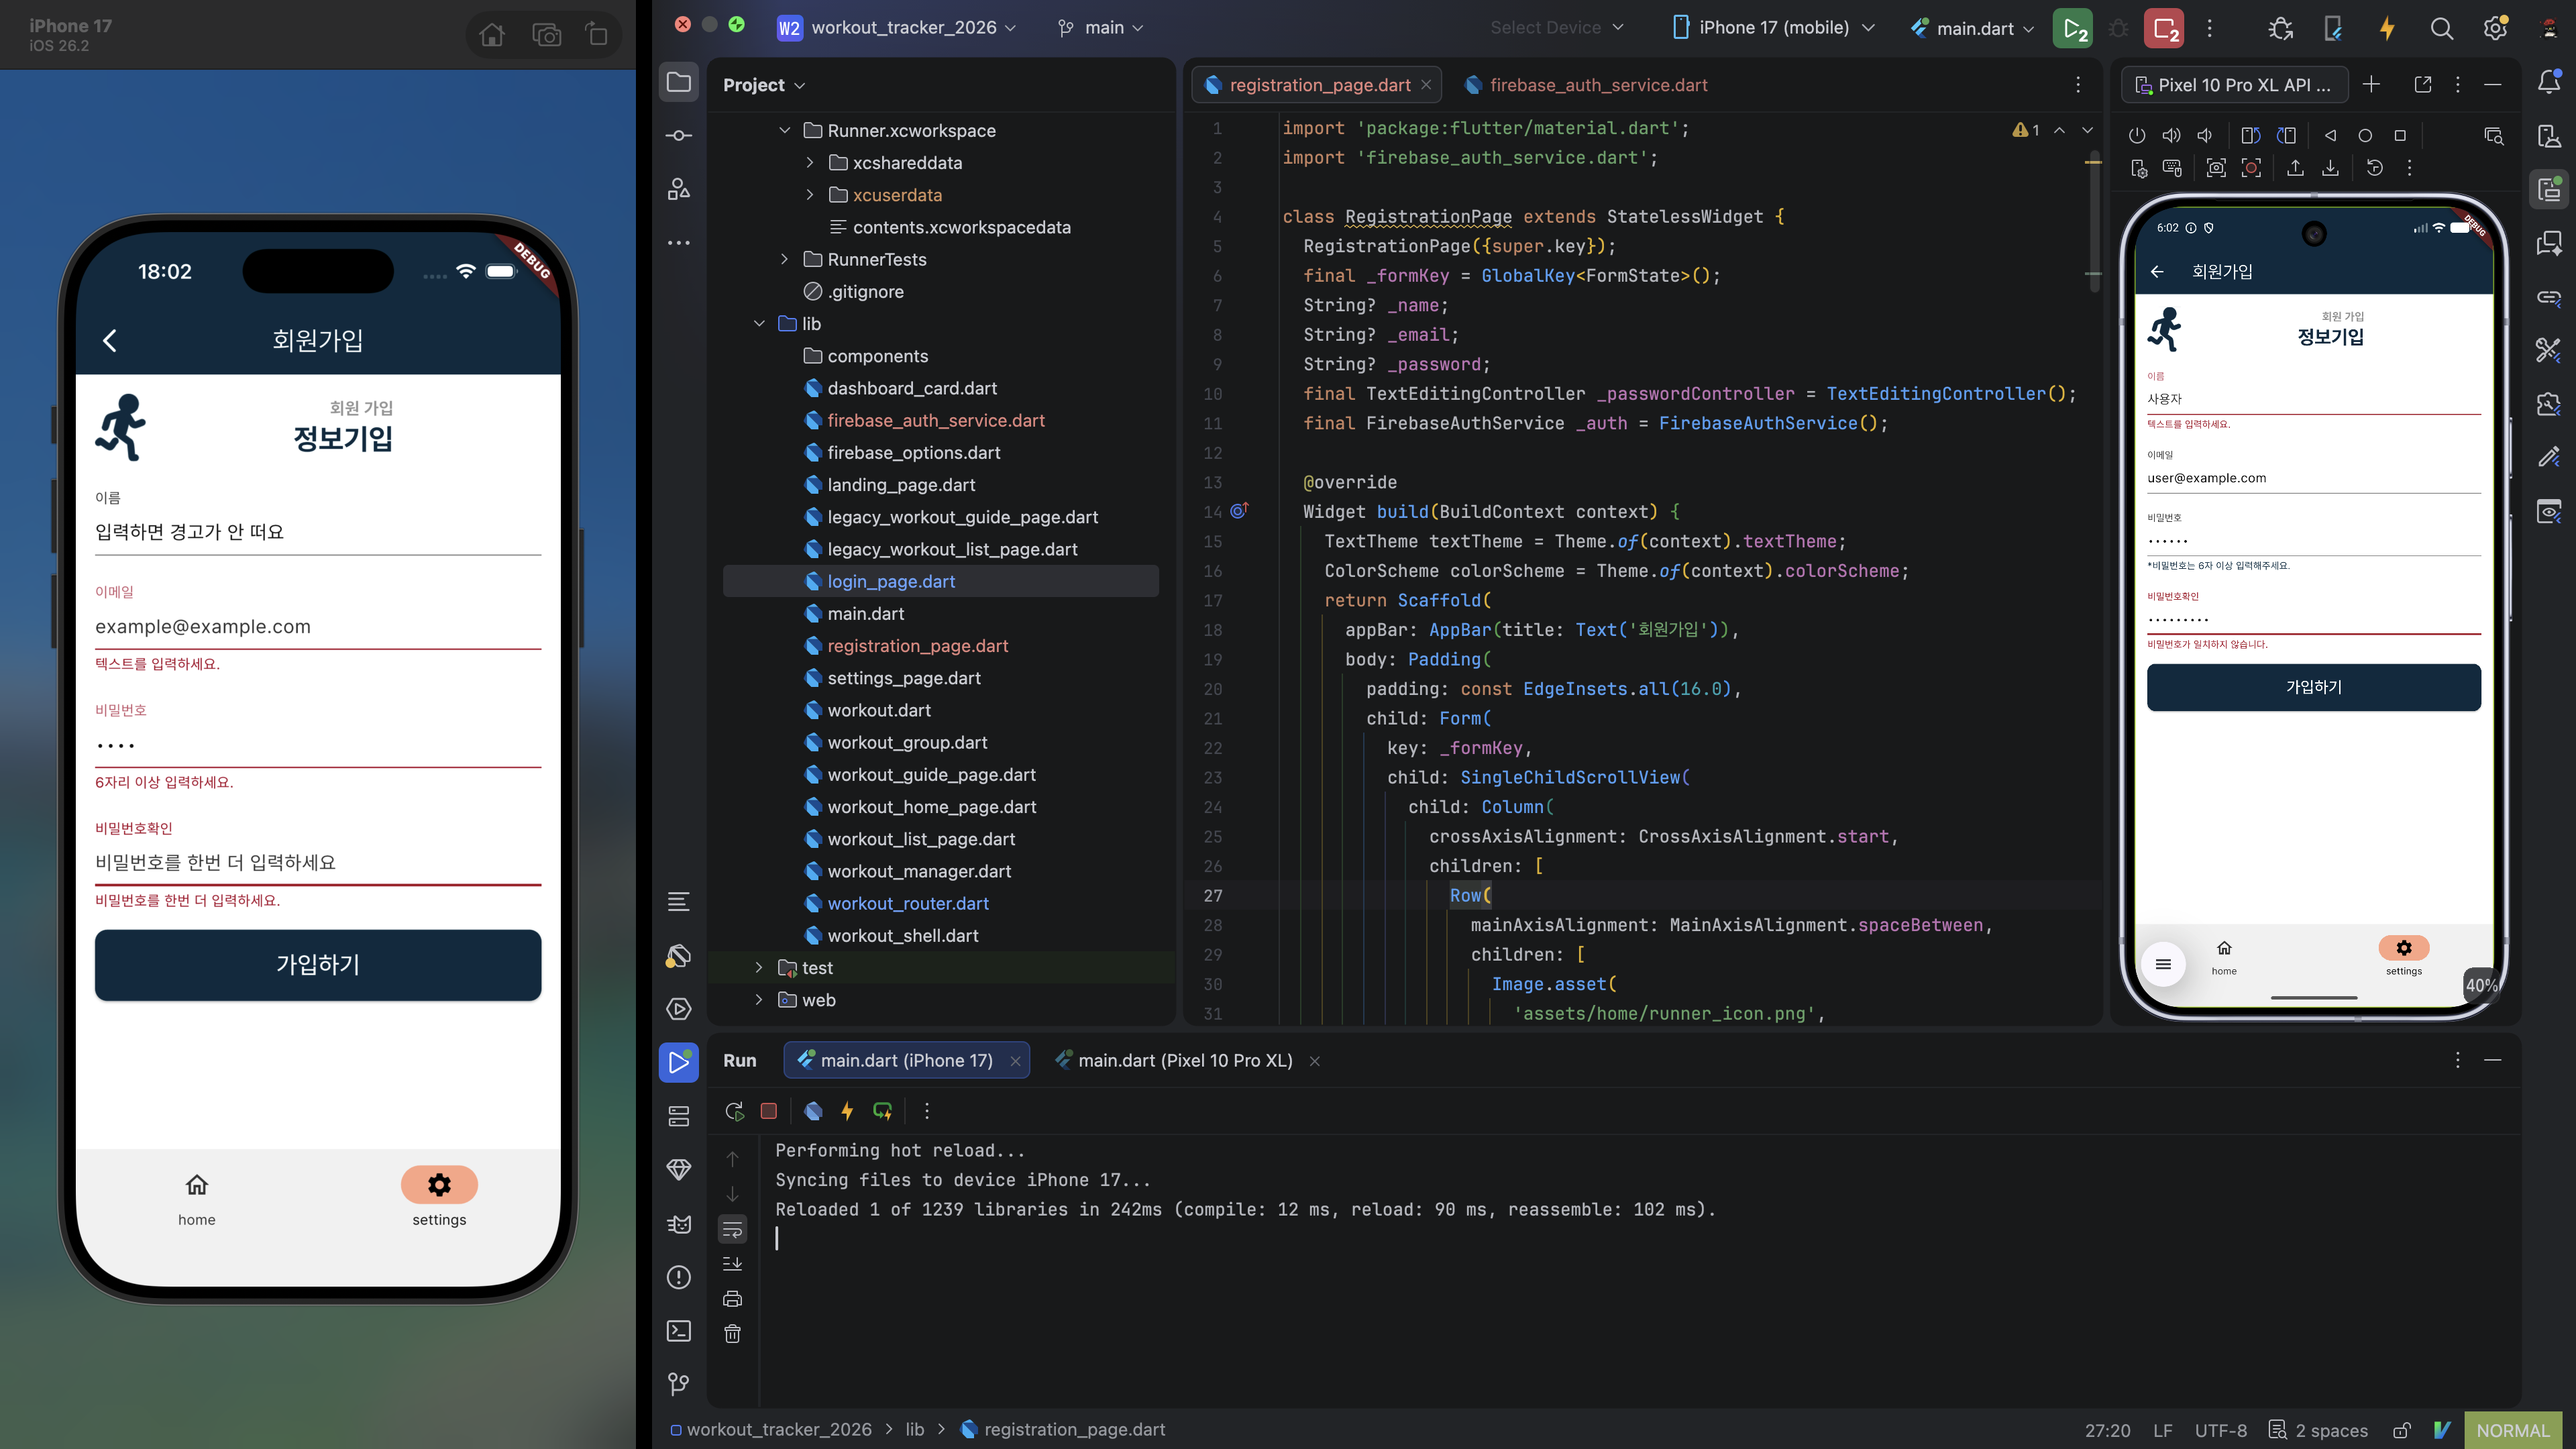Expand the web folder
Image resolution: width=2576 pixels, height=1449 pixels.
(759, 999)
